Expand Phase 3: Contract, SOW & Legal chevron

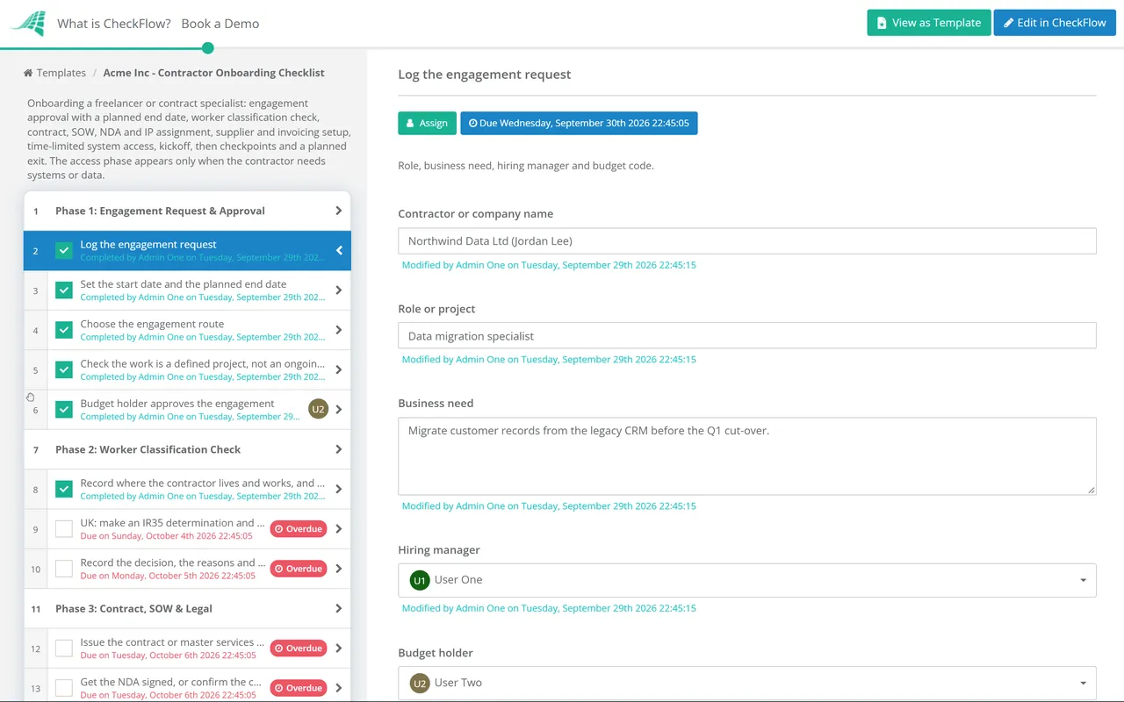click(339, 608)
